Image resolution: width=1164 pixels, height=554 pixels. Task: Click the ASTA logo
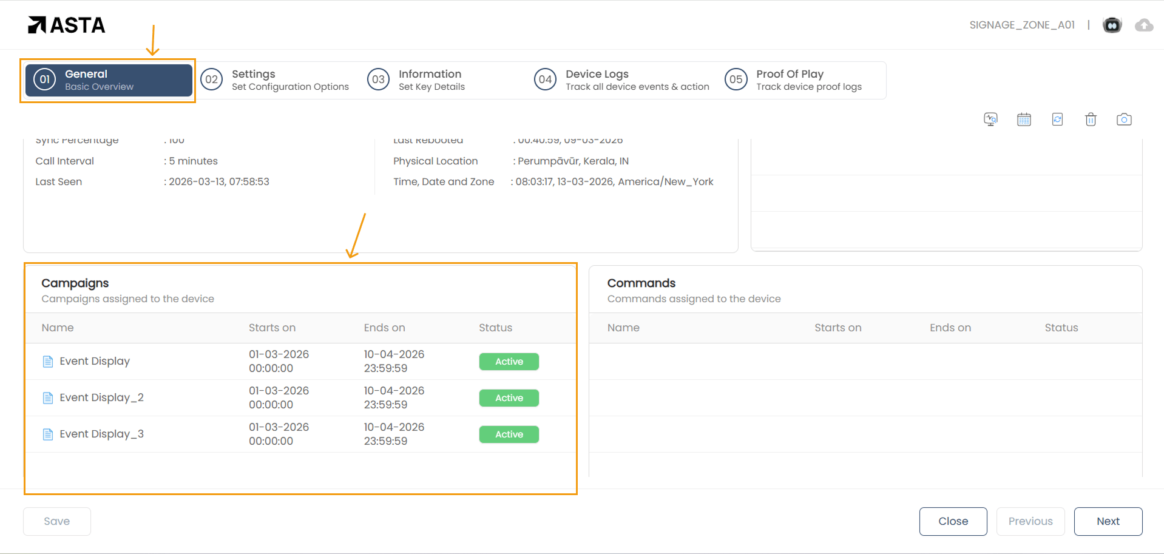click(67, 25)
